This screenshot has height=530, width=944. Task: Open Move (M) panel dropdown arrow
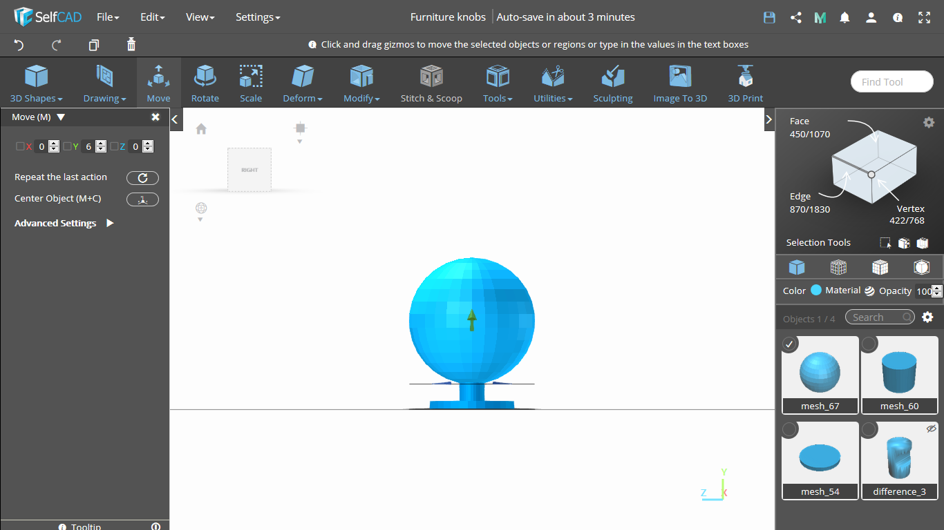(x=61, y=117)
